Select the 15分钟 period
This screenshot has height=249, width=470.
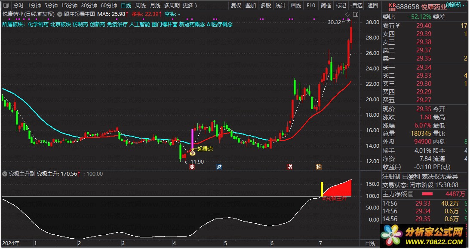pyautogui.click(x=69, y=6)
